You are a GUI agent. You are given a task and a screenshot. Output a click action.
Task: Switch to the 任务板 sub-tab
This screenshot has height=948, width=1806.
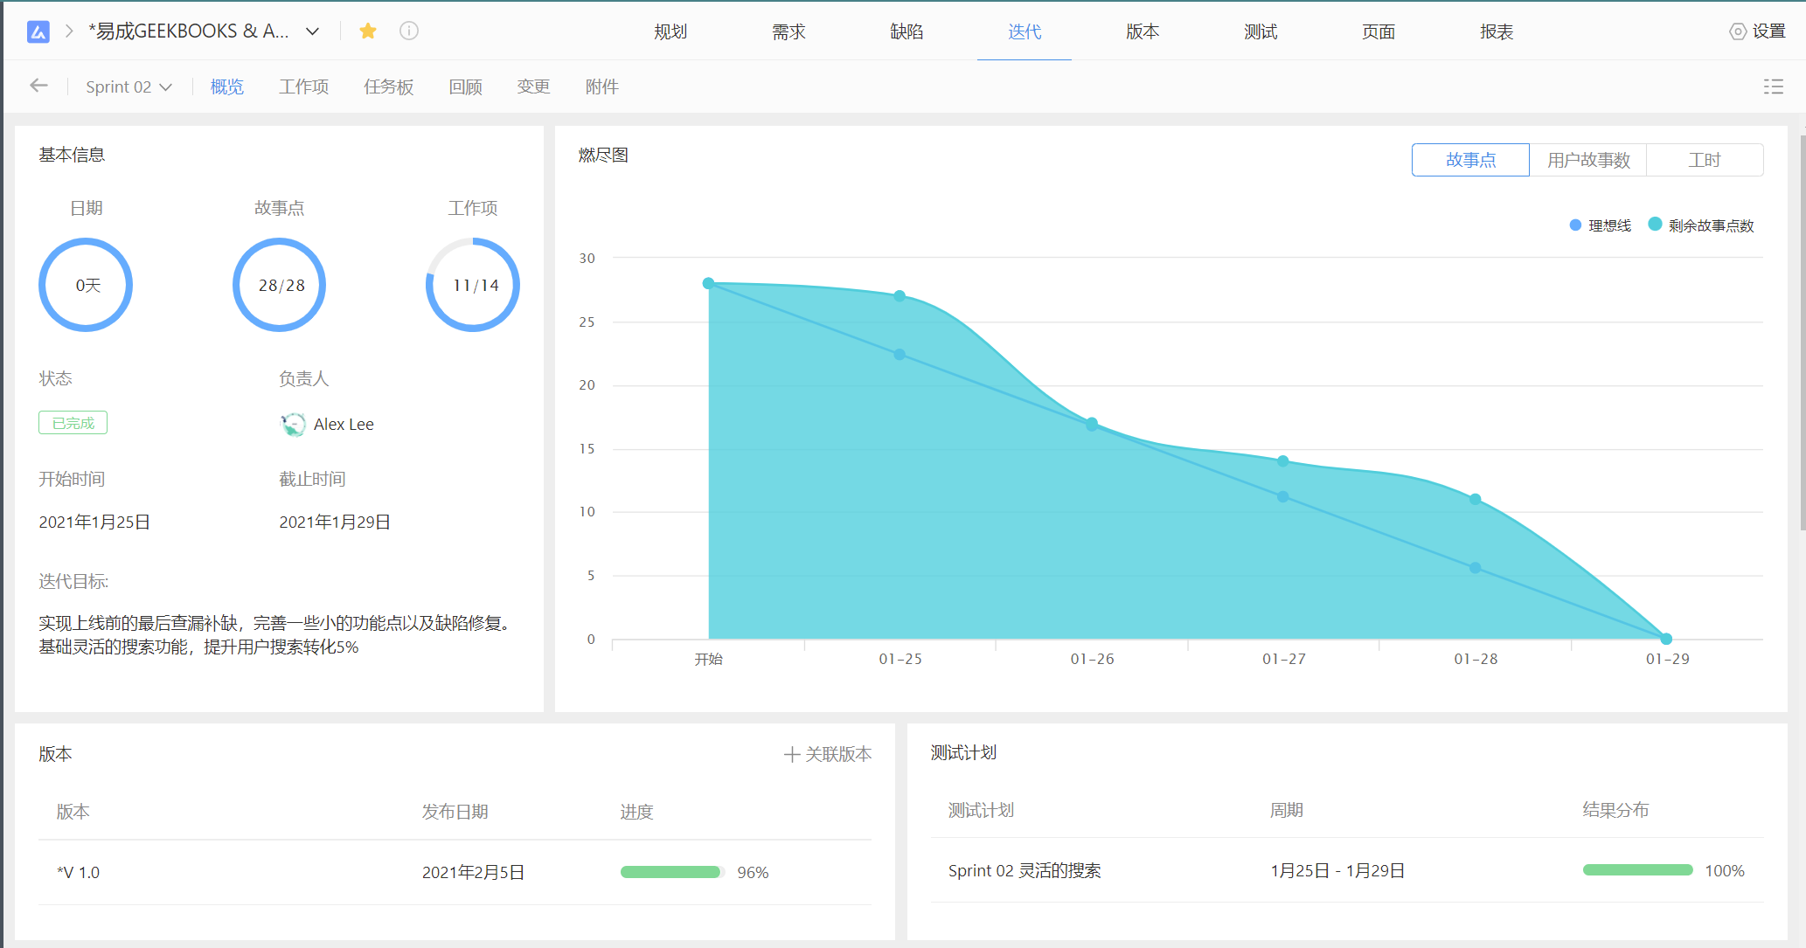click(x=388, y=86)
